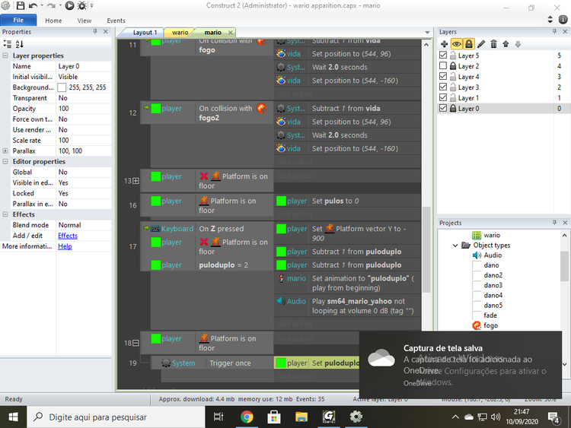Image resolution: width=571 pixels, height=428 pixels.
Task: Add a new layer with plus icon
Action: [445, 44]
